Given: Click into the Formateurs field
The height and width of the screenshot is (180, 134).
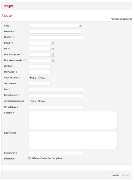Looking at the screenshot, I should (x=56, y=153).
